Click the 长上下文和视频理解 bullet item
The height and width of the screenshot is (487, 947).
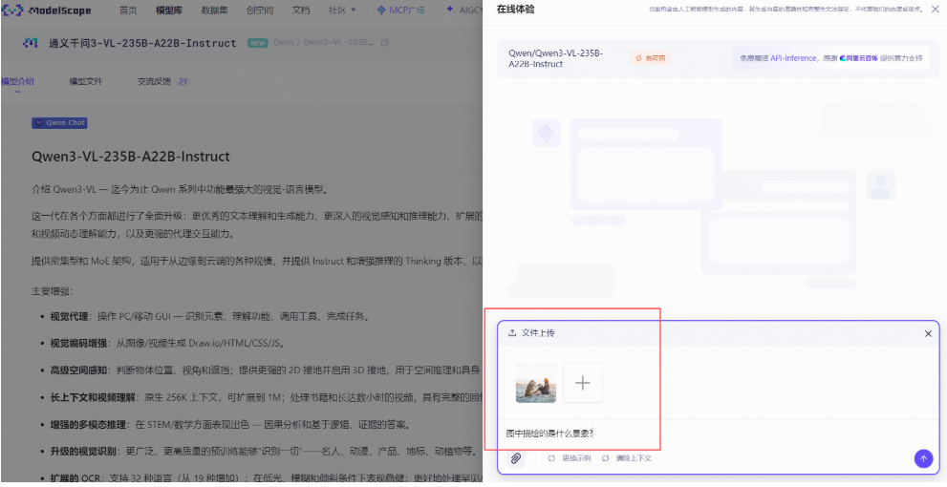pyautogui.click(x=265, y=397)
